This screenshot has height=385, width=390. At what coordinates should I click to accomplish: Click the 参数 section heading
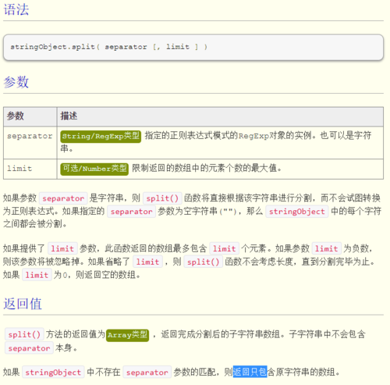click(x=16, y=82)
